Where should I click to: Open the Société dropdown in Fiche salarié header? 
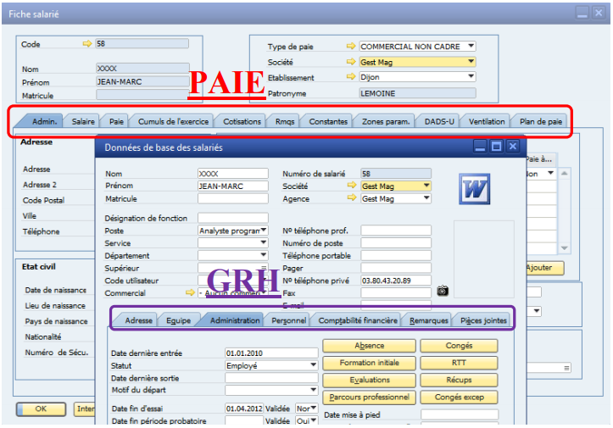coord(471,62)
